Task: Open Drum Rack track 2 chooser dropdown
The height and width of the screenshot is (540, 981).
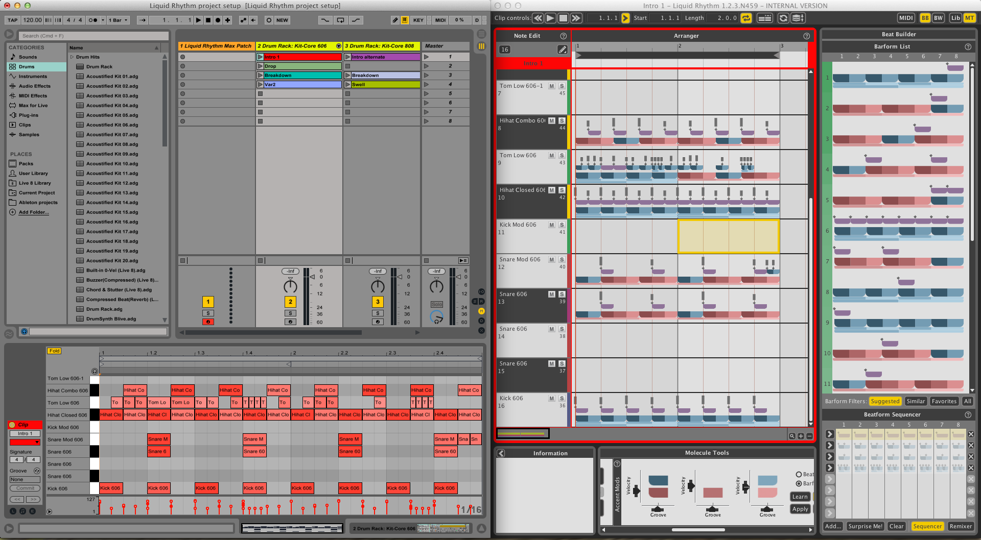Action: click(x=338, y=46)
